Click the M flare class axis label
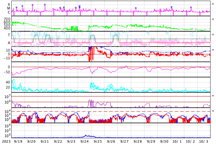The width and height of the screenshot is (216, 144). pos(9,8)
